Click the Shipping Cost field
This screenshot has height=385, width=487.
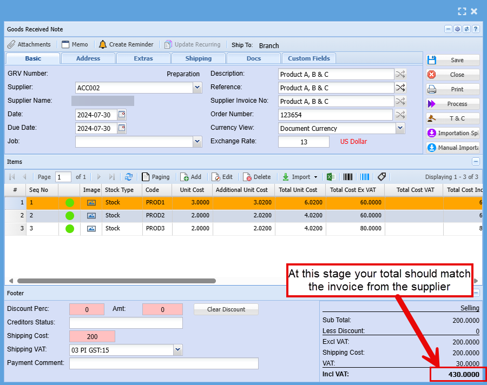coord(92,336)
